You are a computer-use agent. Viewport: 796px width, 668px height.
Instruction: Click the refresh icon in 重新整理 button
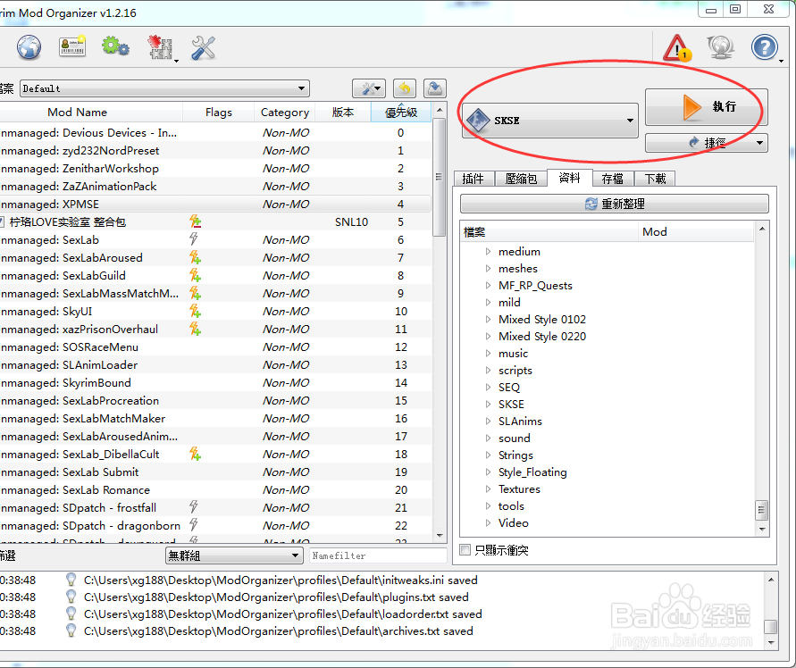(591, 204)
